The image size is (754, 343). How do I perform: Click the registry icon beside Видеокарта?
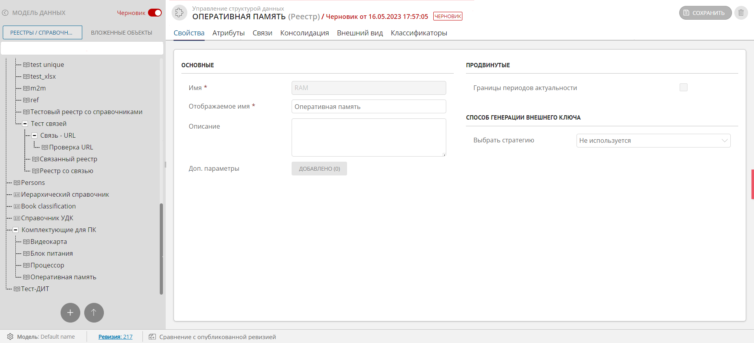(x=26, y=242)
